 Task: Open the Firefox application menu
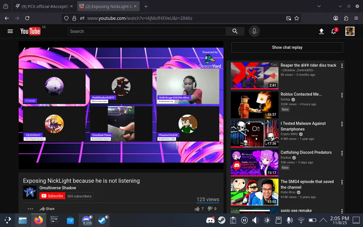pos(356,18)
